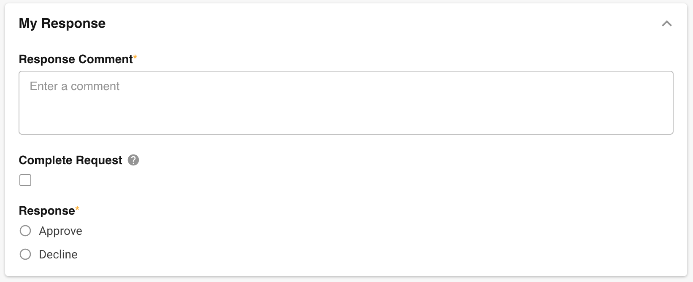Click the asterisk beside Response Comment
This screenshot has width=693, height=282.
tap(135, 57)
